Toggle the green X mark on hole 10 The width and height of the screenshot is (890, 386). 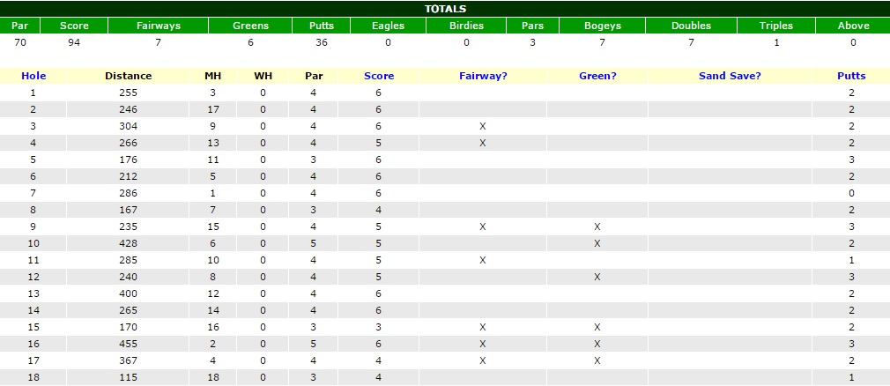tap(597, 243)
